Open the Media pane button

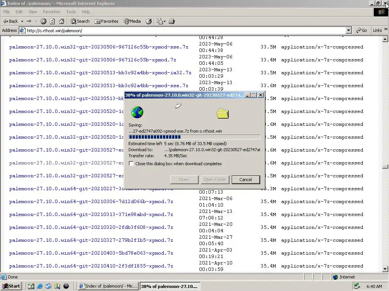click(x=132, y=21)
